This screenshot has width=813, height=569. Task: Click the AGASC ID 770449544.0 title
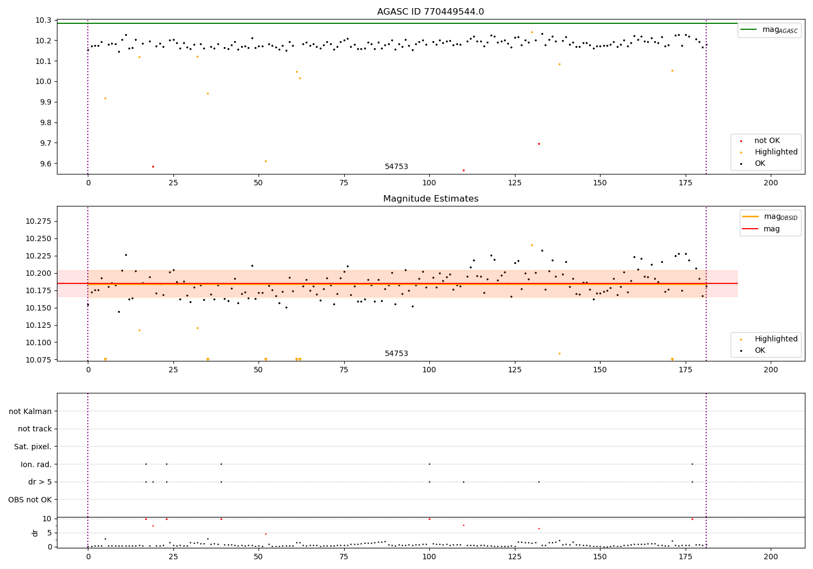[x=430, y=11]
